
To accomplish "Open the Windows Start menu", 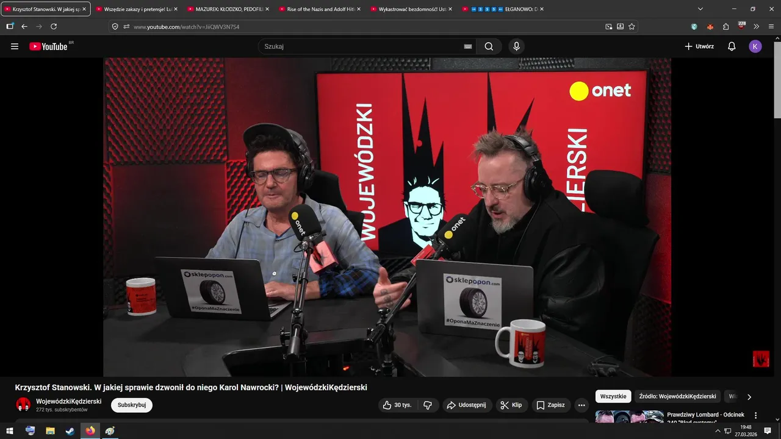I will [x=10, y=430].
